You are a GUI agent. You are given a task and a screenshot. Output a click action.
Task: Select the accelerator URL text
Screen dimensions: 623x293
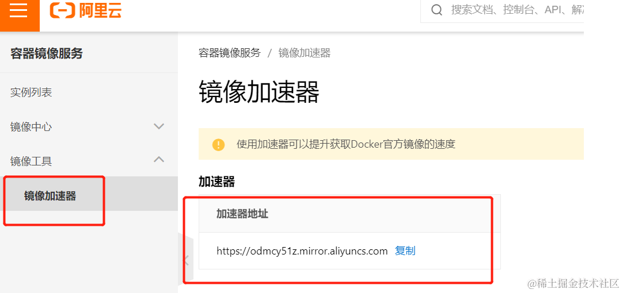(x=302, y=250)
